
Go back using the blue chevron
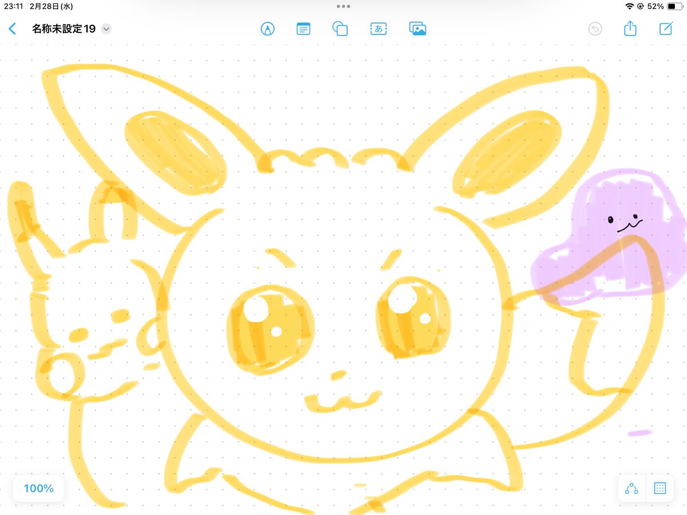coord(13,29)
